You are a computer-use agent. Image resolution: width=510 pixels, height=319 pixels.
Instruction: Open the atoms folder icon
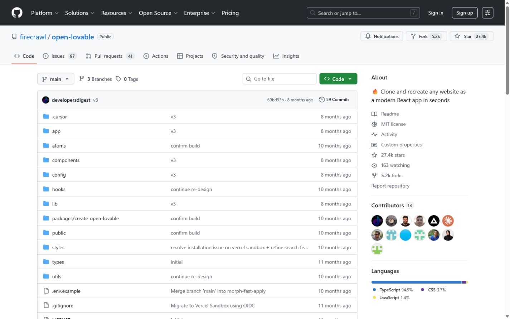coord(46,145)
